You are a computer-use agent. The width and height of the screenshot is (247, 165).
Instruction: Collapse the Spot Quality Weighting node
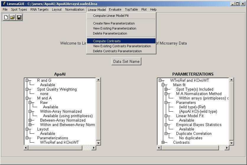(x=27, y=89)
